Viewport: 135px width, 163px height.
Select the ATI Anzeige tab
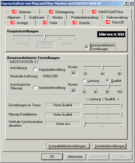(19, 23)
